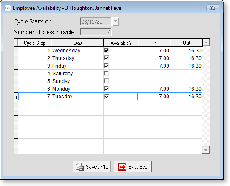Enable the Sunday Available checkbox
This screenshot has height=186, width=230.
click(x=106, y=81)
